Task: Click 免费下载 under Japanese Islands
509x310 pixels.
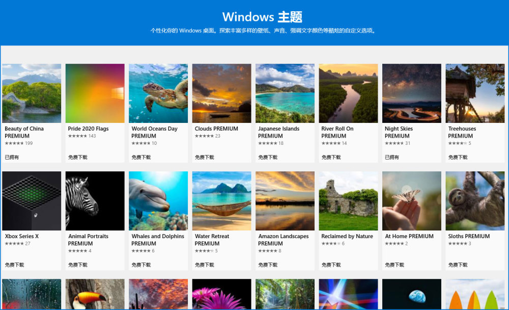Action: tap(268, 157)
